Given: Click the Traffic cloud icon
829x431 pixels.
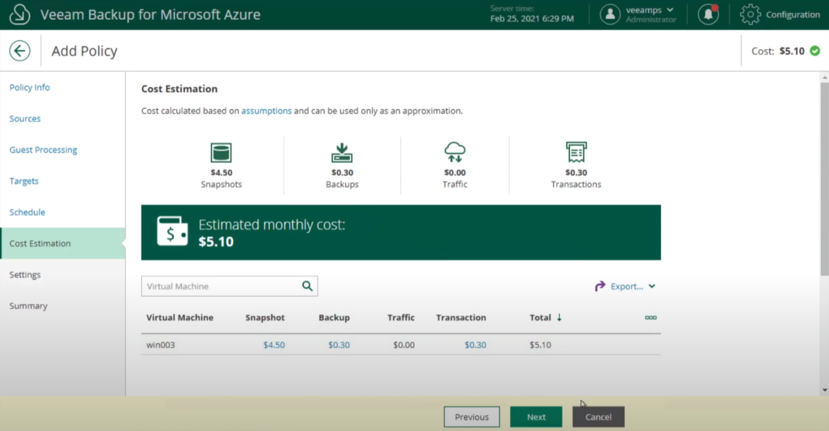Looking at the screenshot, I should 455,152.
